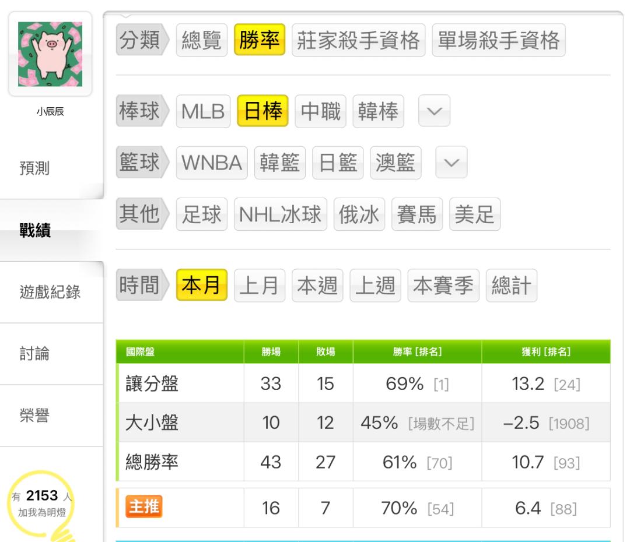Select 俄冰 hockey league
The height and width of the screenshot is (542, 630).
pos(359,214)
